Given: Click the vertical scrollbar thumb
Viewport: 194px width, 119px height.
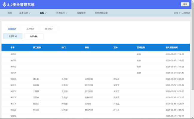Looking at the screenshot, I should (193, 46).
